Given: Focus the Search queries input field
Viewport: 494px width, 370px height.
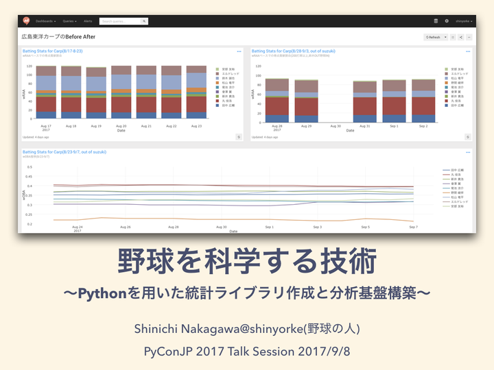Looking at the screenshot, I should click(120, 21).
